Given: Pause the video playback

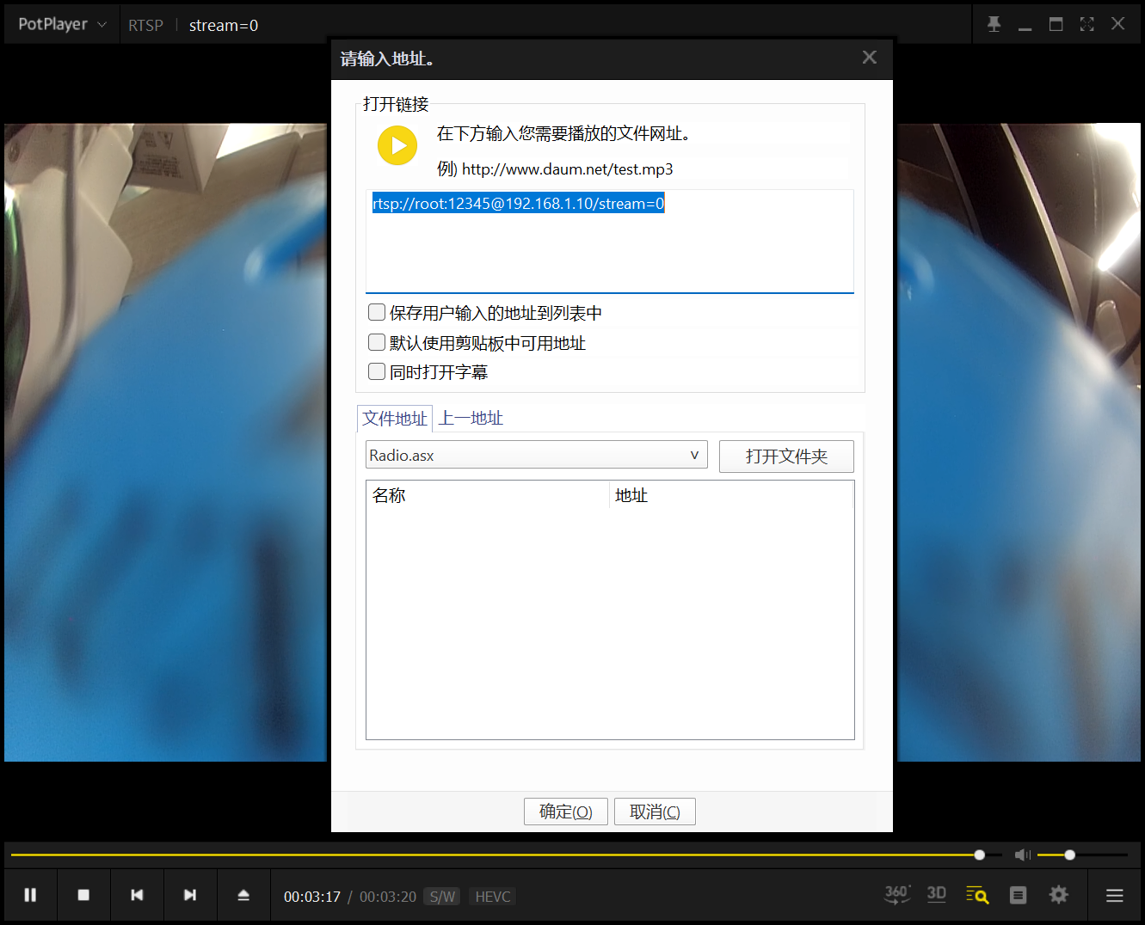Looking at the screenshot, I should (30, 895).
